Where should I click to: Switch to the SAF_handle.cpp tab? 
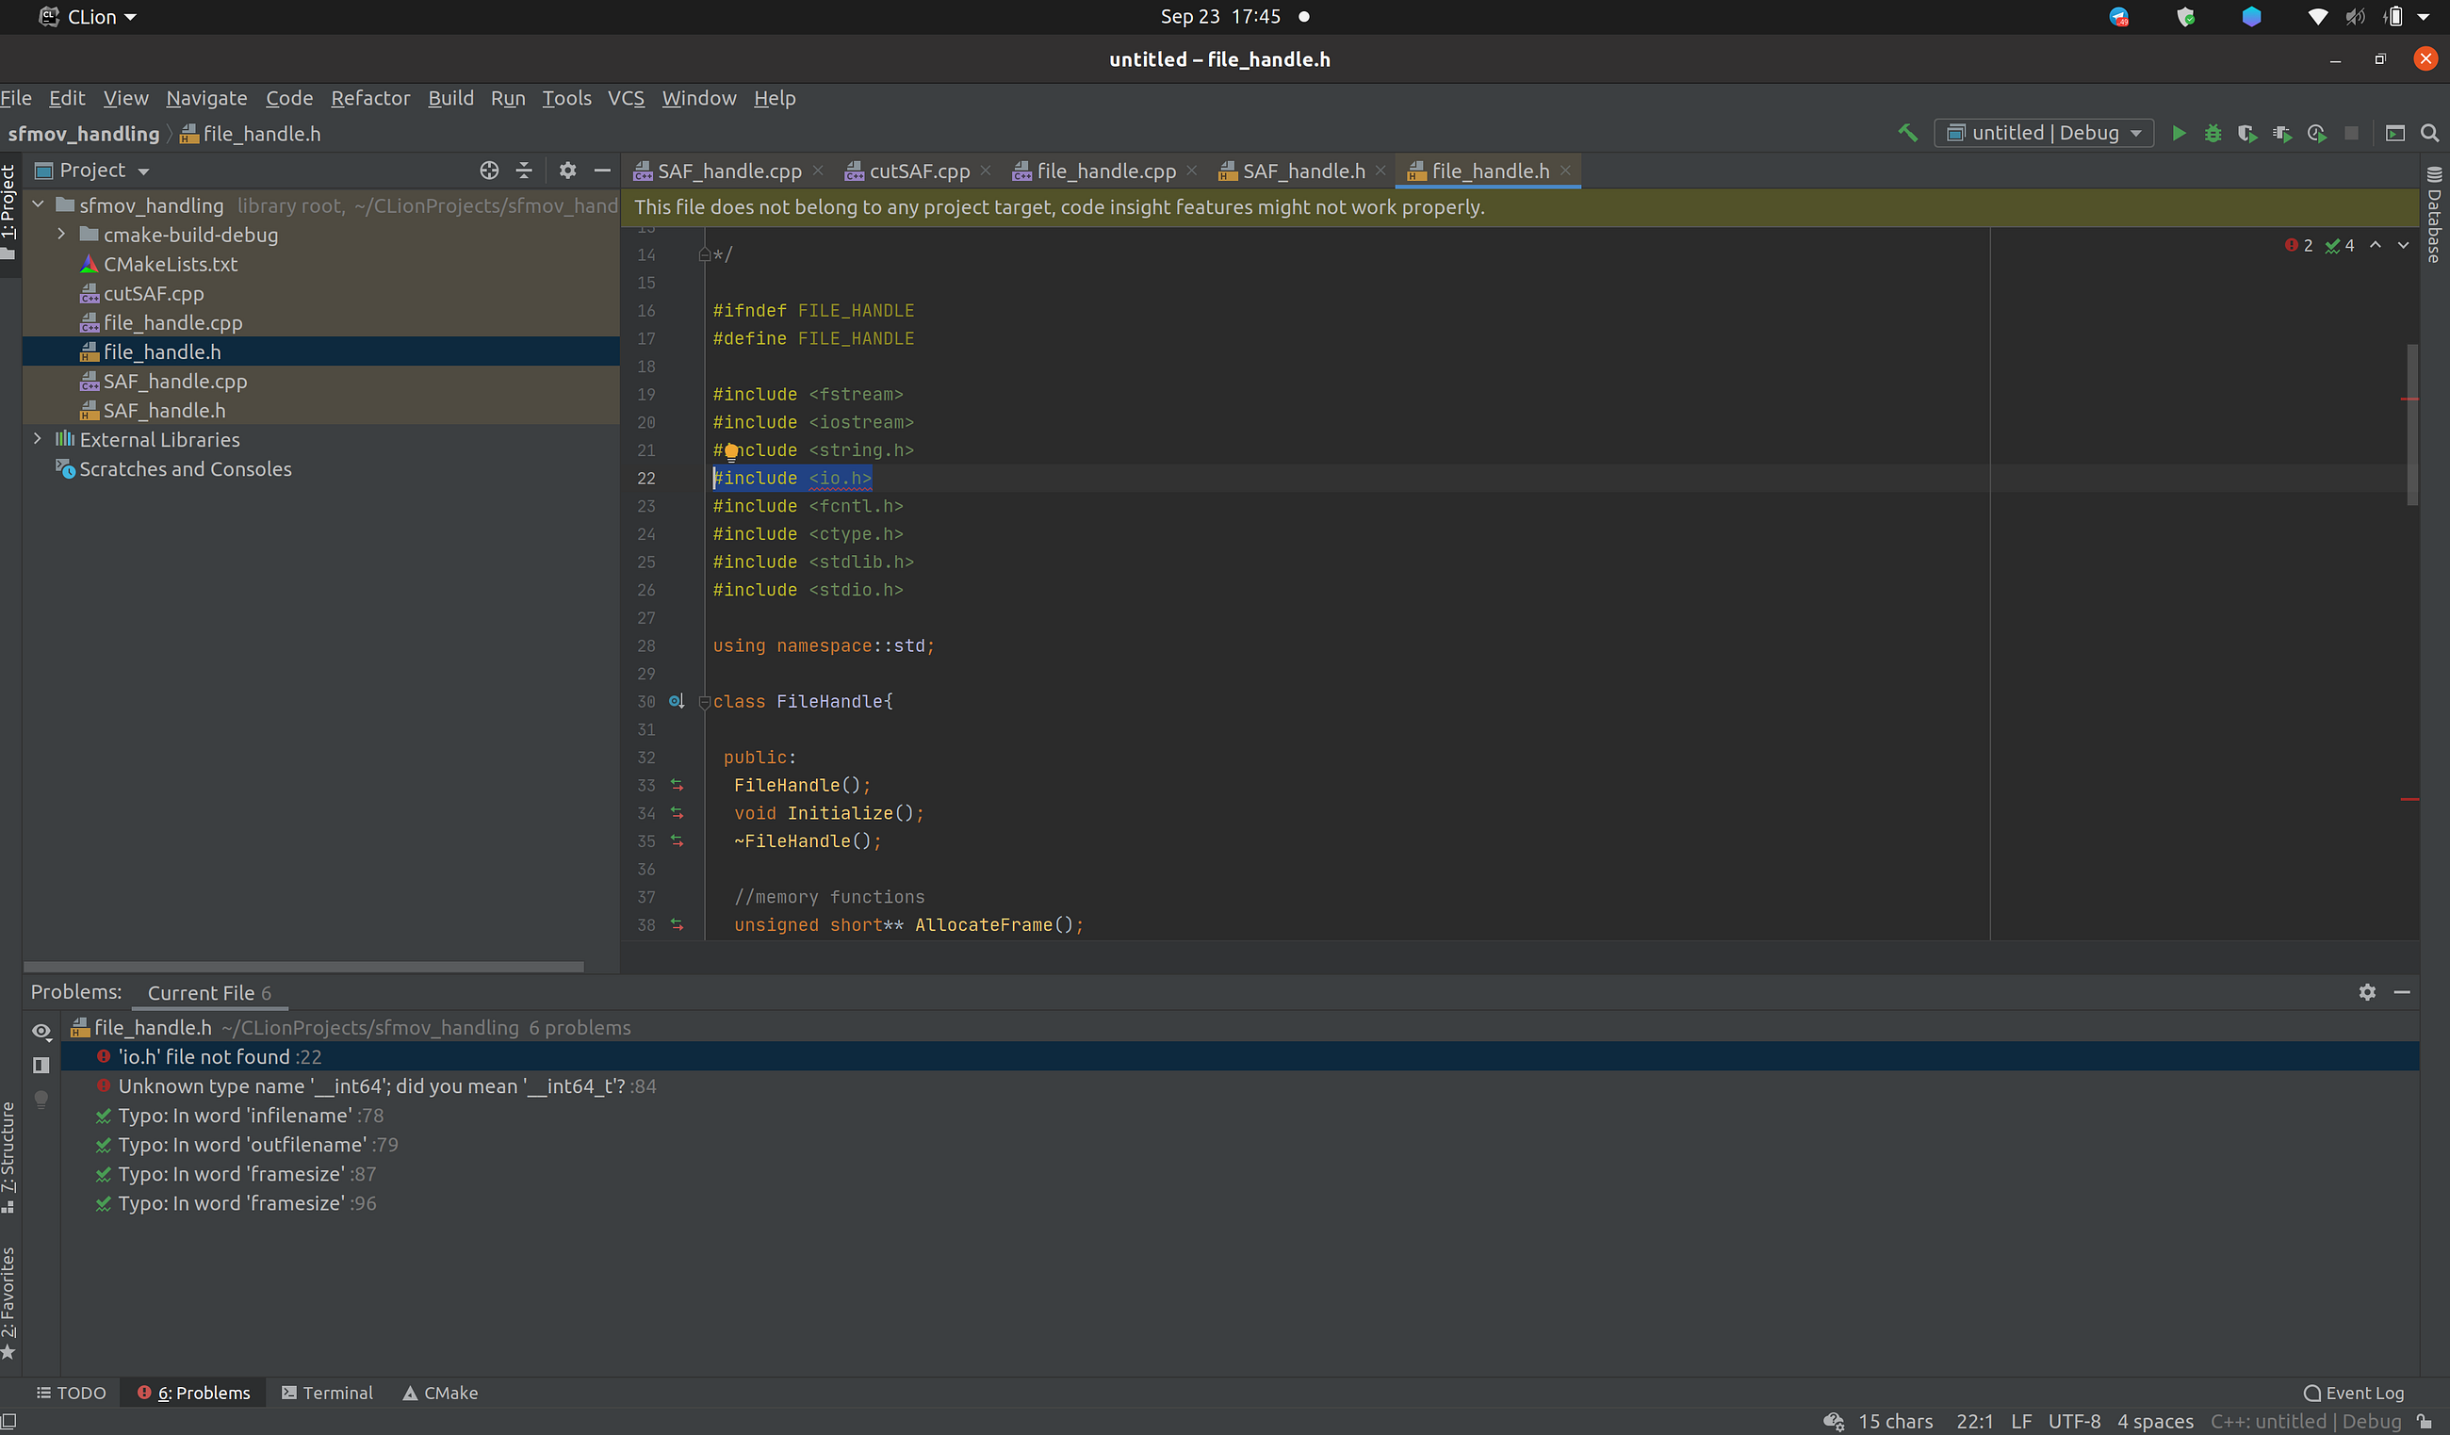(728, 171)
